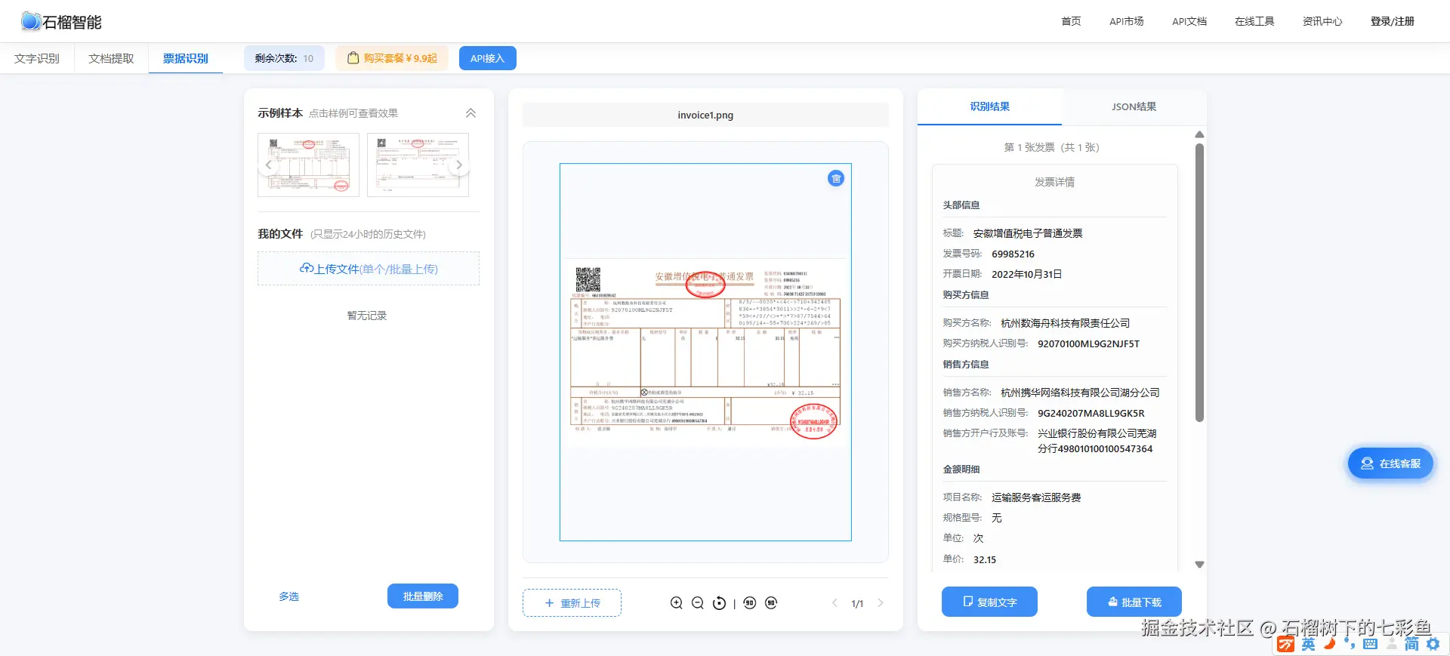The image size is (1450, 656).
Task: Zoom in the invoice preview
Action: pyautogui.click(x=677, y=602)
